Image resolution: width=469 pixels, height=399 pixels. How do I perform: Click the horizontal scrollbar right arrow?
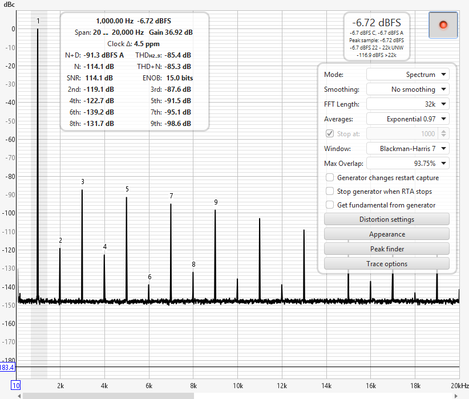pyautogui.click(x=456, y=396)
